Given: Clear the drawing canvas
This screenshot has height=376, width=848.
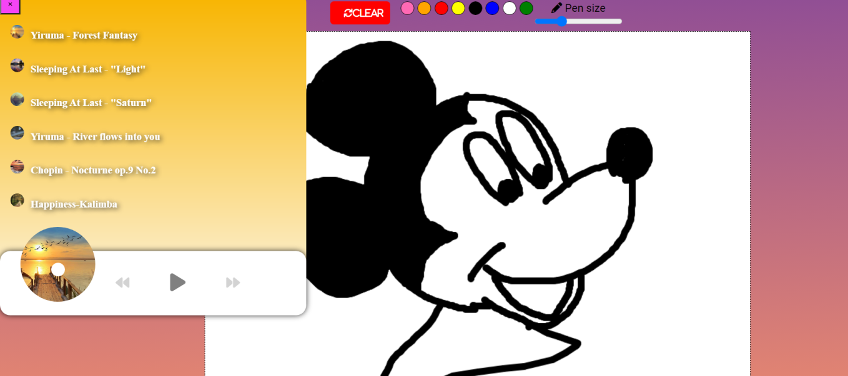Looking at the screenshot, I should click(x=360, y=13).
